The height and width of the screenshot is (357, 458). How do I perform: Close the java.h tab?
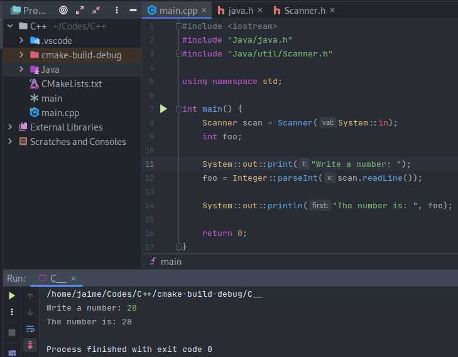[x=260, y=10]
